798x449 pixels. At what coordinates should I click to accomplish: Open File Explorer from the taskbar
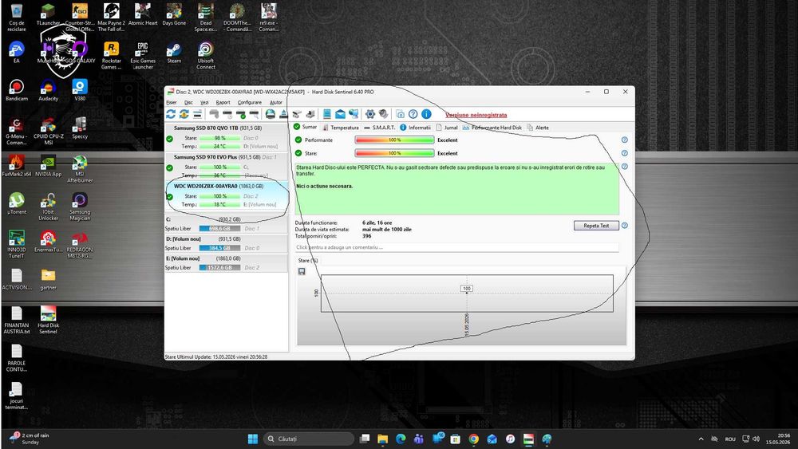click(382, 439)
